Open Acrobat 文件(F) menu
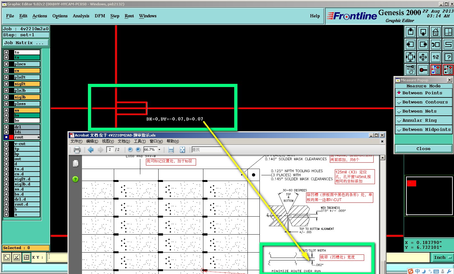The height and width of the screenshot is (274, 454). pyautogui.click(x=76, y=141)
